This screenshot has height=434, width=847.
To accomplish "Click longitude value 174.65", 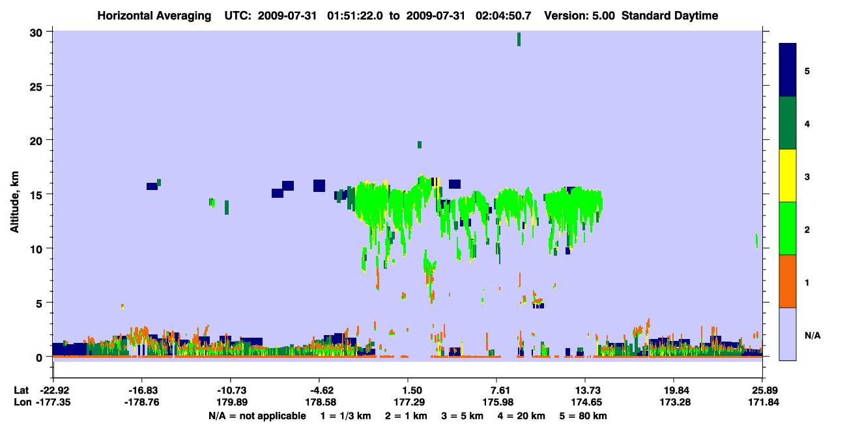I will click(586, 402).
